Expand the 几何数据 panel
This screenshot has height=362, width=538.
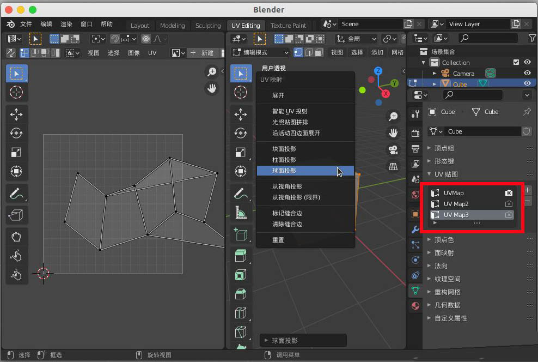point(429,305)
